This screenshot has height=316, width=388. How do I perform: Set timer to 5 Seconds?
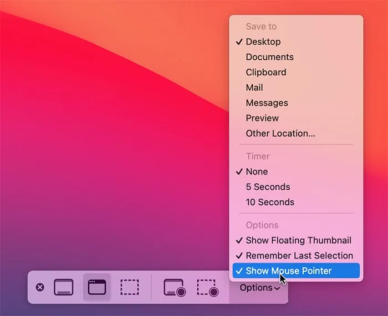click(268, 187)
